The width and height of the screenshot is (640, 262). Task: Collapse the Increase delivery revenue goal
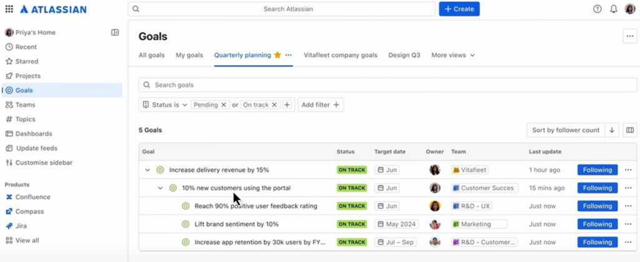click(148, 170)
